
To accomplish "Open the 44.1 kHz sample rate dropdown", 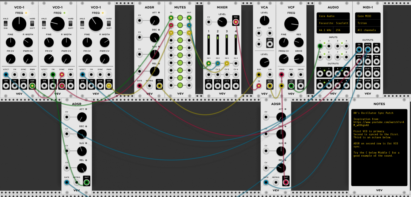I will tap(325, 30).
